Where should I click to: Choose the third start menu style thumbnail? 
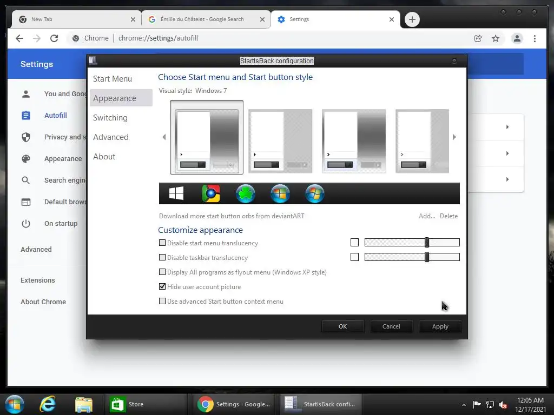coord(354,141)
